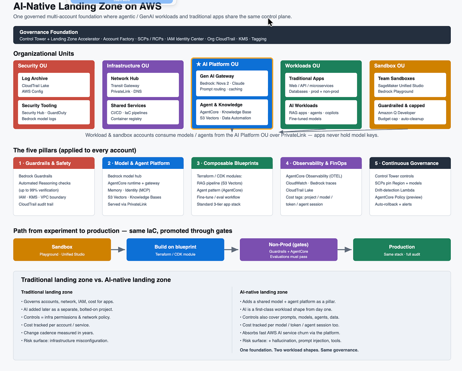Click the 'Workload & sandbox accounts consume models' caption
This screenshot has width=462, height=371.
click(x=232, y=135)
